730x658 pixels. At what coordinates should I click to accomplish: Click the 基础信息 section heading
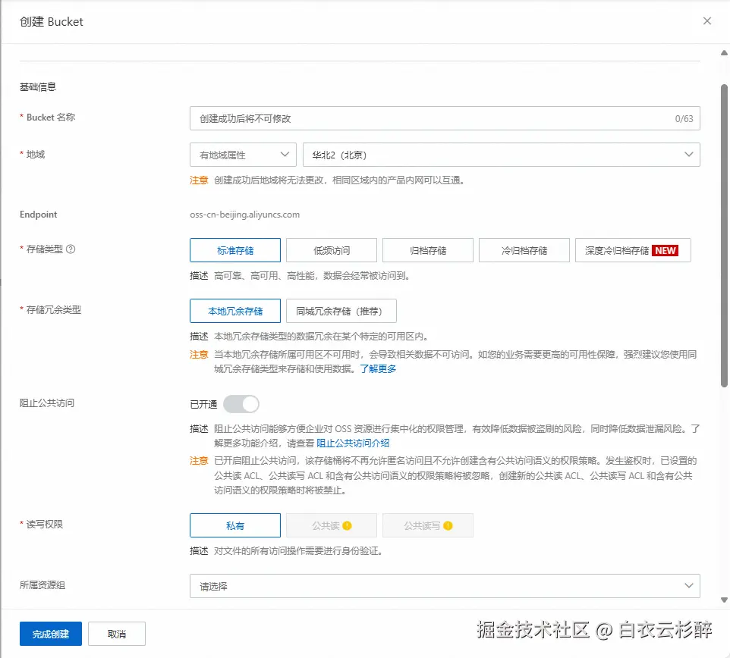38,87
